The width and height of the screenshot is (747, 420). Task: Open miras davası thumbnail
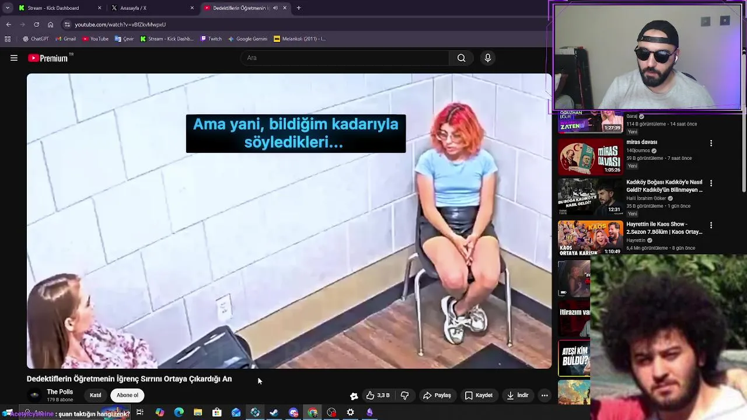pyautogui.click(x=591, y=156)
